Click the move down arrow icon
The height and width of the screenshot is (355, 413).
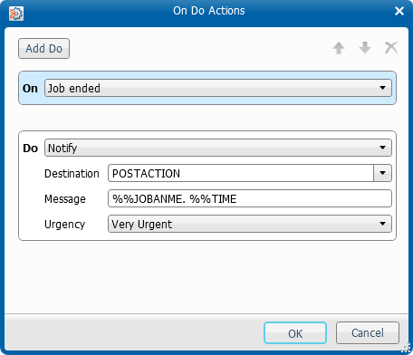pyautogui.click(x=365, y=48)
